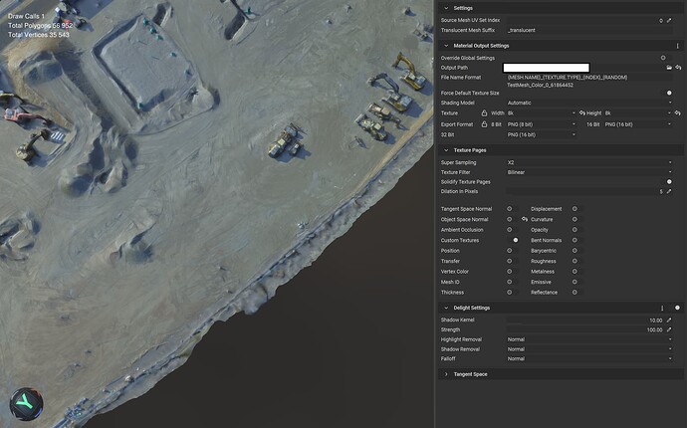Screen dimensions: 687x428
Task: Click the browse folder icon for Output Path
Action: point(669,68)
